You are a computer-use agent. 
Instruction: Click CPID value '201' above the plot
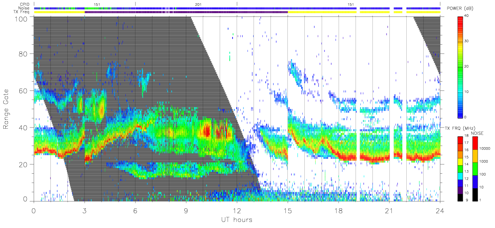pos(198,4)
